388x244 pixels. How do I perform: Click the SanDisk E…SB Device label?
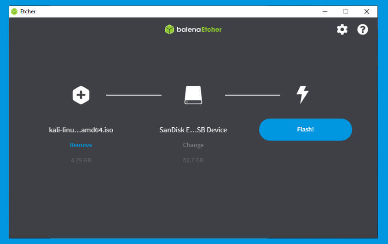tap(193, 130)
